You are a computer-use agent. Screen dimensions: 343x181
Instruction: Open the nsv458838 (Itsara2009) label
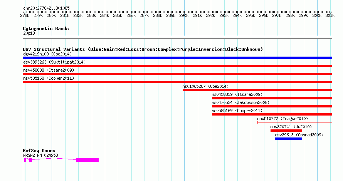click(x=49, y=70)
